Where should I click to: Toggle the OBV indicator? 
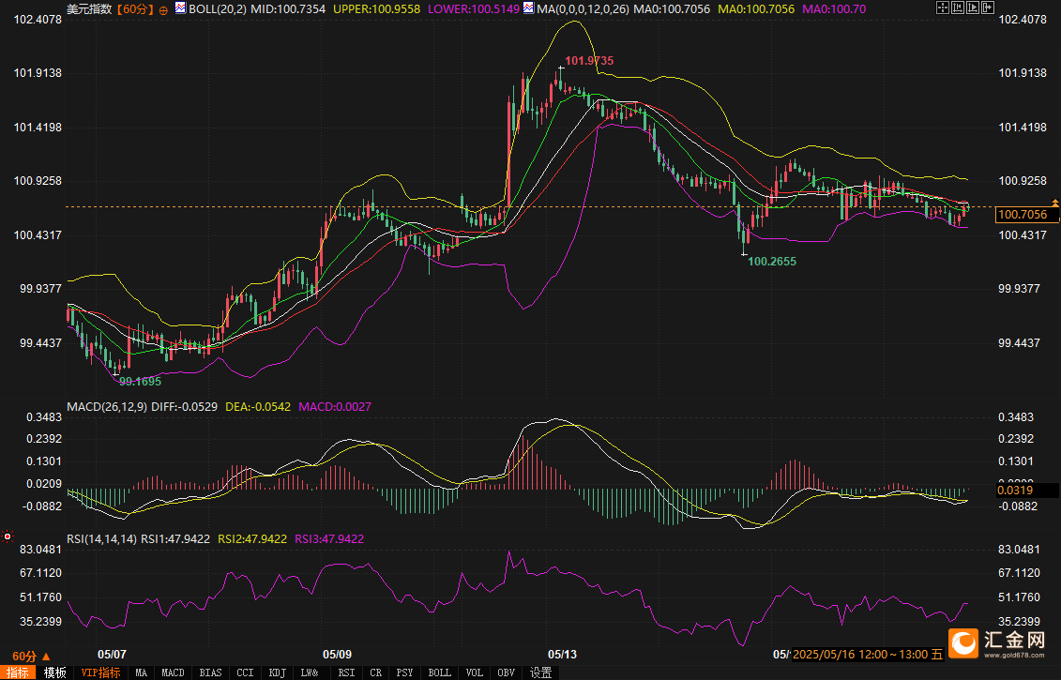pyautogui.click(x=507, y=672)
